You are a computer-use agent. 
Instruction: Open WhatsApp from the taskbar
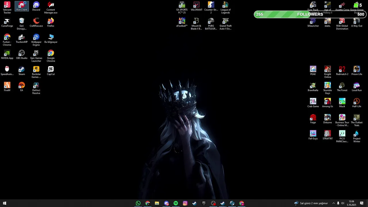pyautogui.click(x=138, y=203)
